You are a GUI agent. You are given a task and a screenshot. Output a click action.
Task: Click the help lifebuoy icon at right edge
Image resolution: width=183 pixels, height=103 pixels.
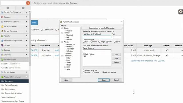pos(181,12)
